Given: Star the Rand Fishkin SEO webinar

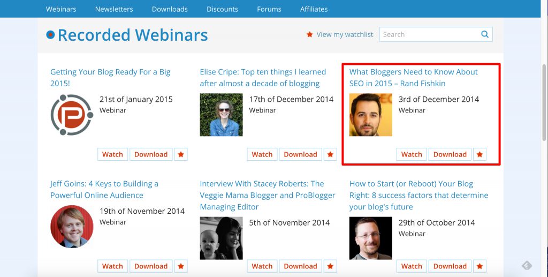Looking at the screenshot, I should point(479,154).
